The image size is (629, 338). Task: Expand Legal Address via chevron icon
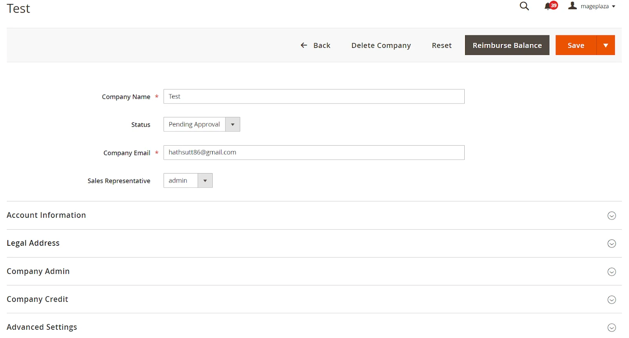611,244
